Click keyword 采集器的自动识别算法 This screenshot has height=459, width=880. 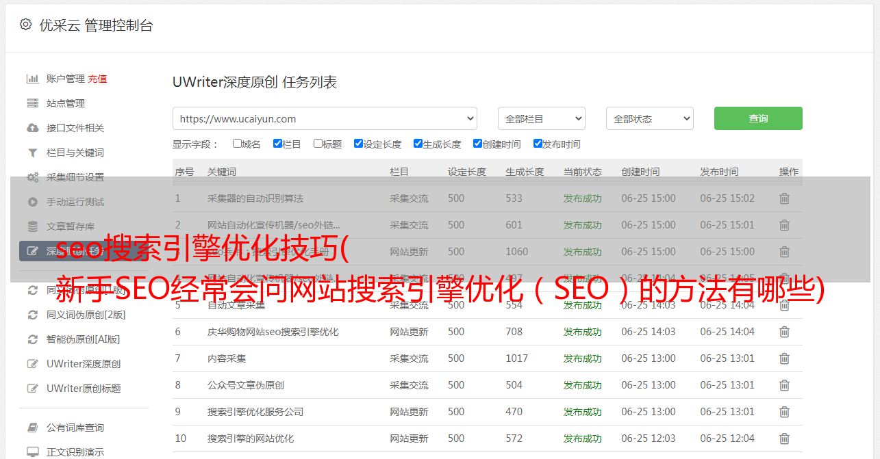click(255, 198)
